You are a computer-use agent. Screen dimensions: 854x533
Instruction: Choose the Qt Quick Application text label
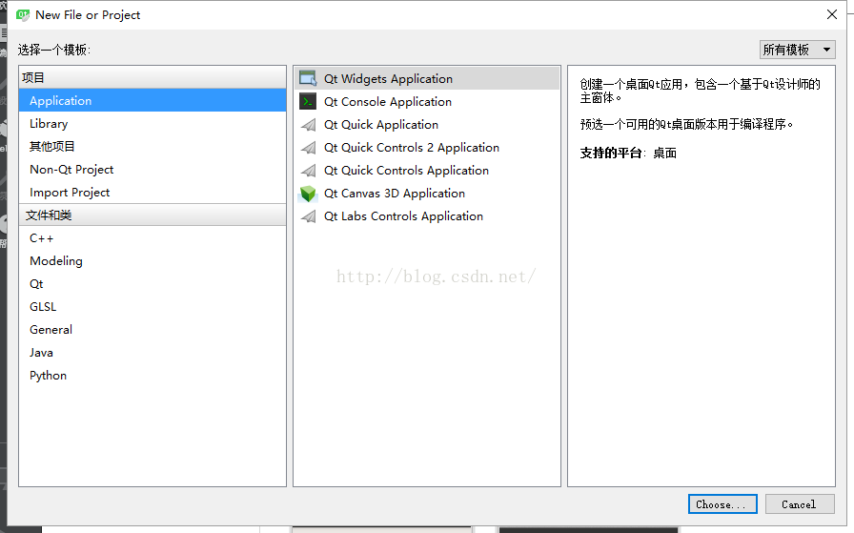380,125
